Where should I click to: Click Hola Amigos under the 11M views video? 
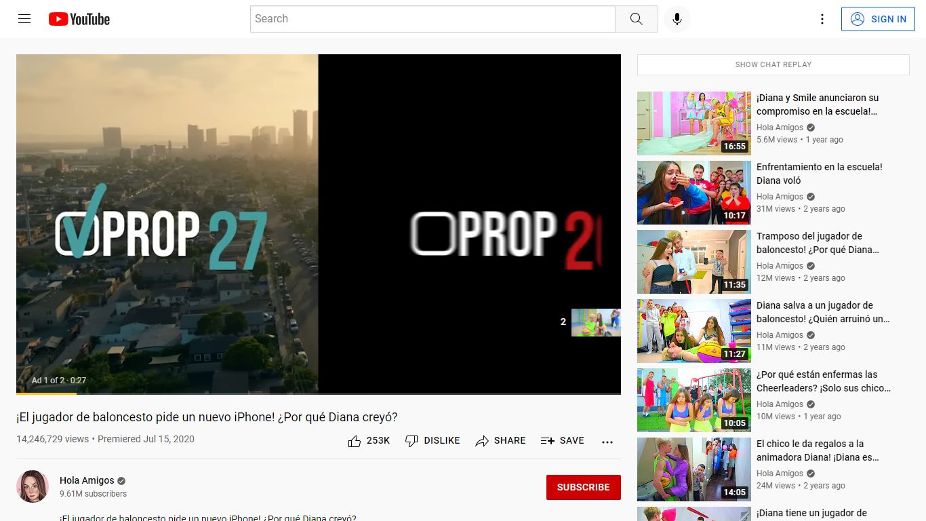(x=780, y=335)
